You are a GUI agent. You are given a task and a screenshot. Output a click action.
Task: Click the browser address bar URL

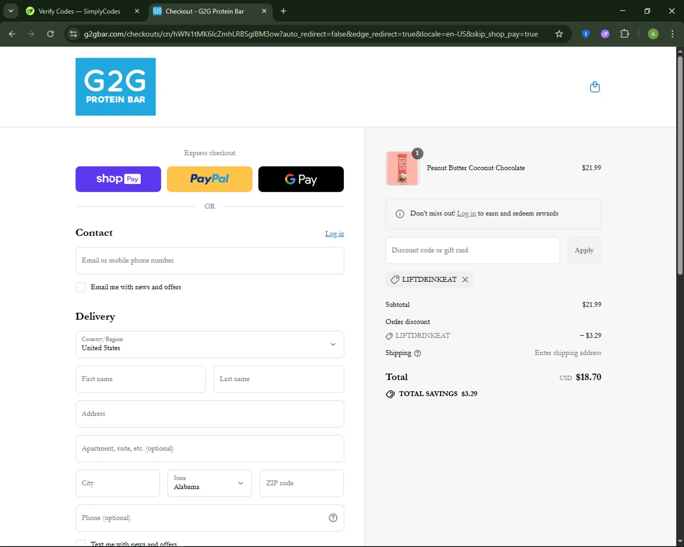point(311,34)
